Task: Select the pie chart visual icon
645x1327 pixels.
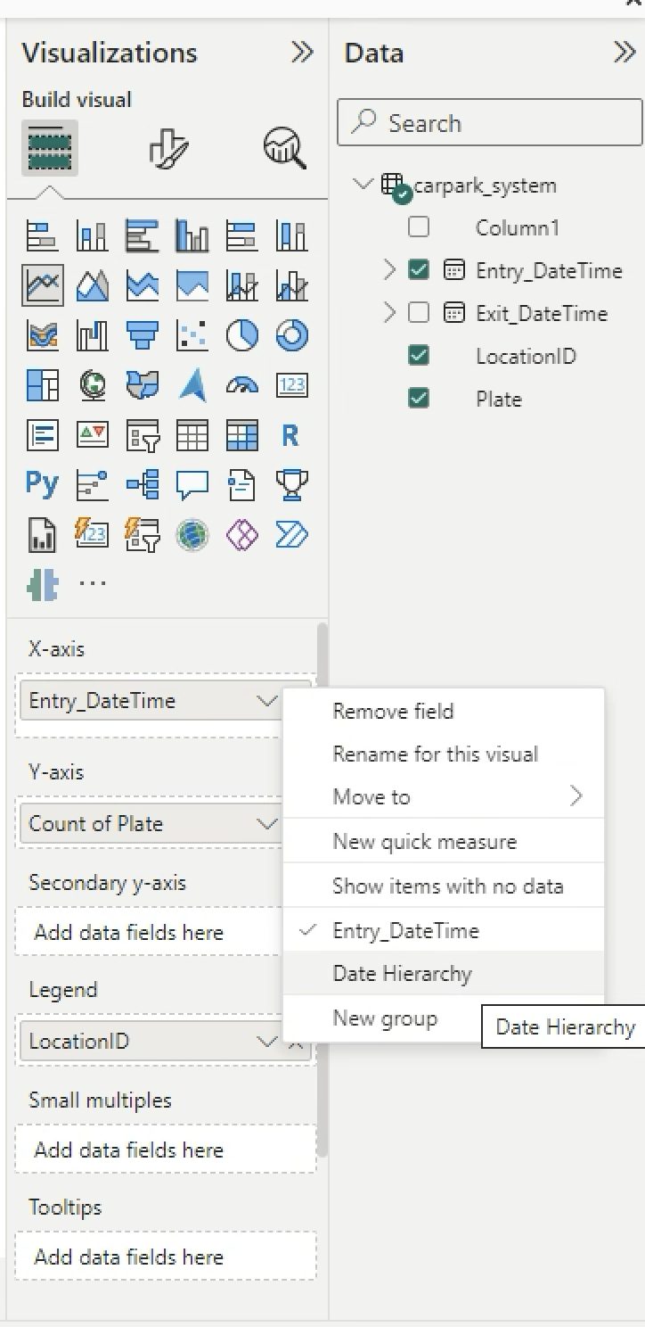Action: click(x=241, y=335)
